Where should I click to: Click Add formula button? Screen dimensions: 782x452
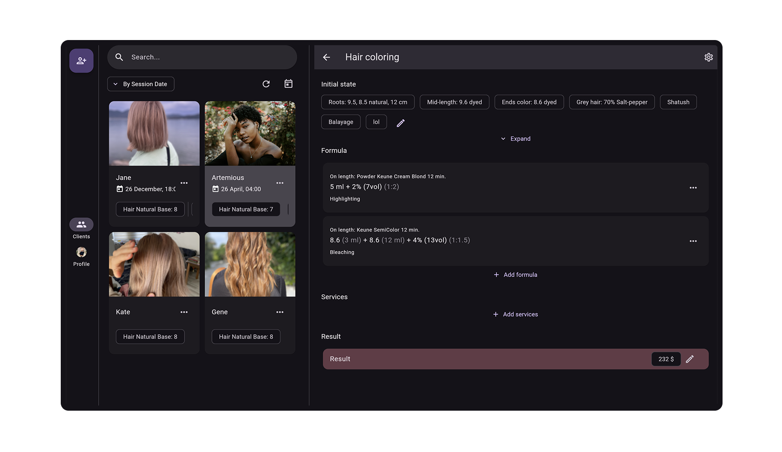tap(515, 275)
